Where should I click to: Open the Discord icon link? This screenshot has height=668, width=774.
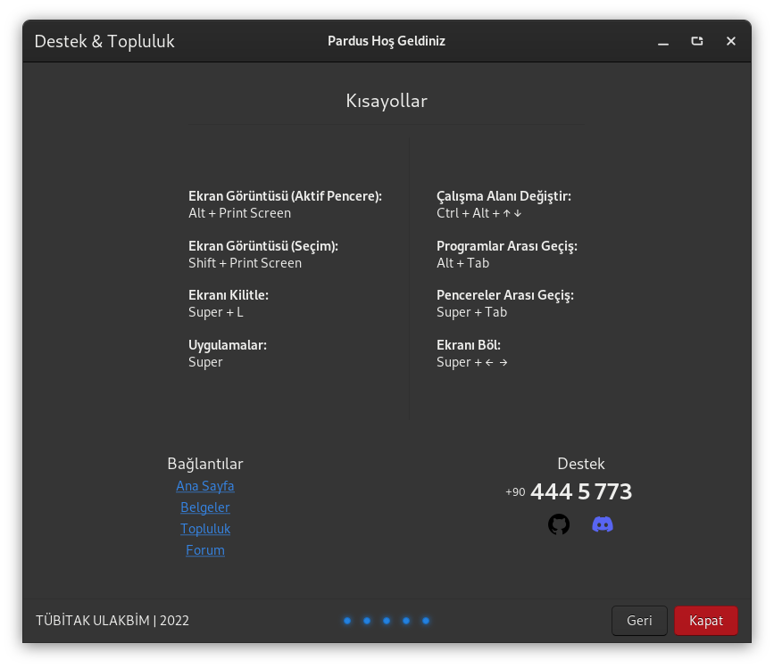coord(603,524)
